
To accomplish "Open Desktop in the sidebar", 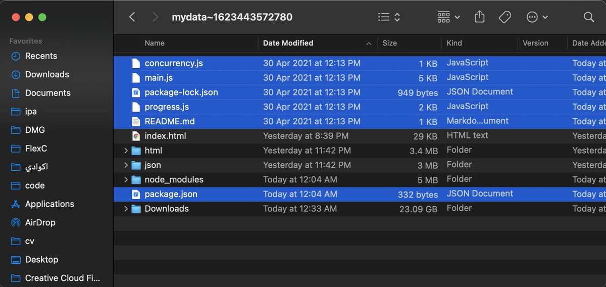I will click(x=35, y=260).
